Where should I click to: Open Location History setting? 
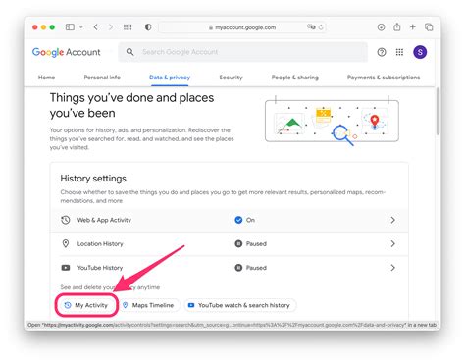click(x=229, y=244)
